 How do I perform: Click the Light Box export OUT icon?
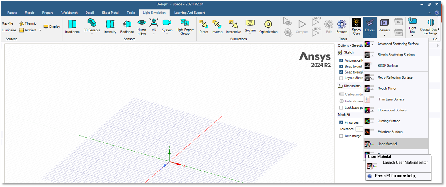point(399,32)
